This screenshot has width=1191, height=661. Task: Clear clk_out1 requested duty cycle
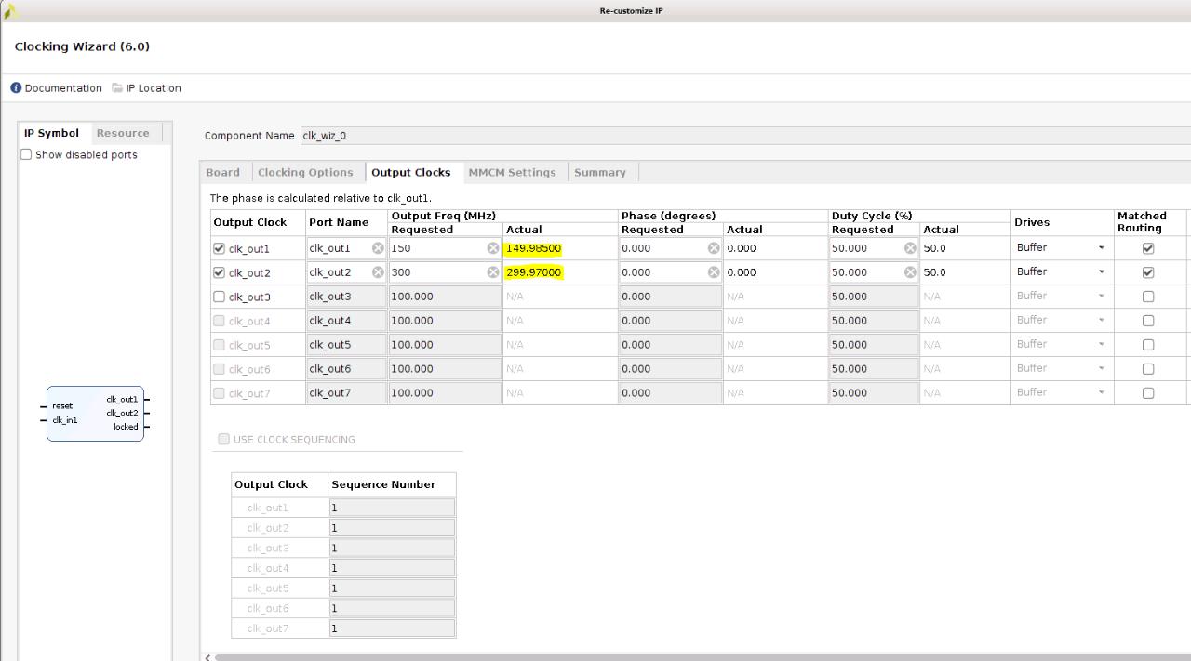point(910,248)
